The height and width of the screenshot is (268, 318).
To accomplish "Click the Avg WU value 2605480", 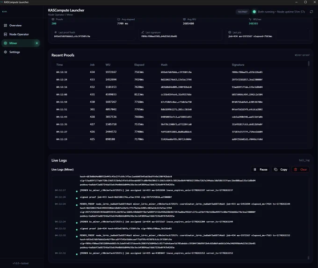I will pos(188,23).
